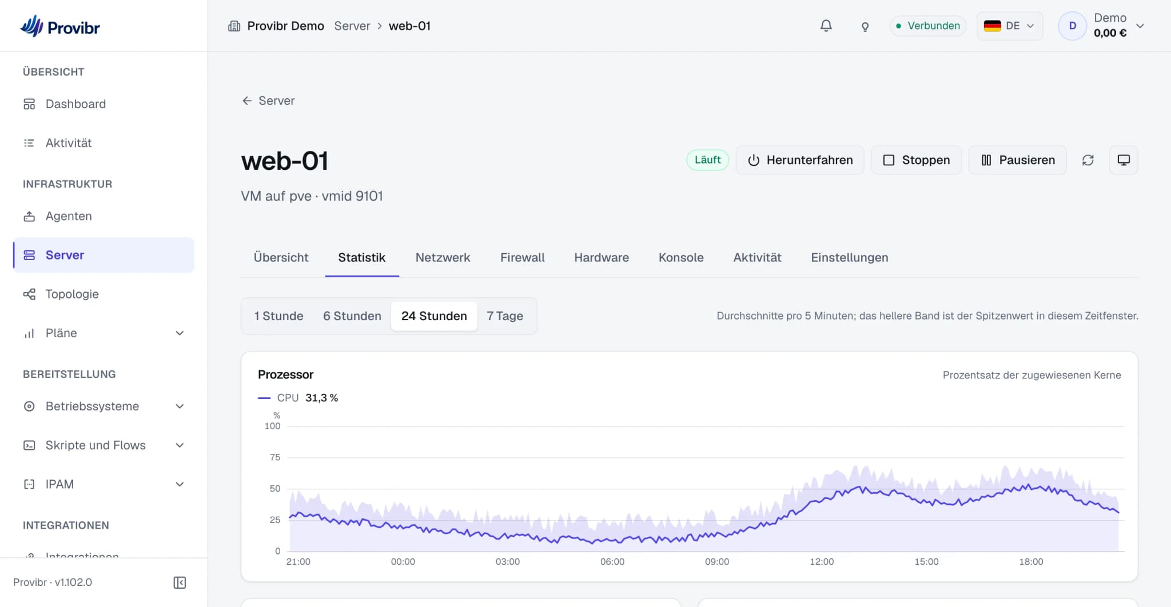Viewport: 1171px width, 607px height.
Task: Click the Server icon in the sidebar
Action: (x=29, y=255)
